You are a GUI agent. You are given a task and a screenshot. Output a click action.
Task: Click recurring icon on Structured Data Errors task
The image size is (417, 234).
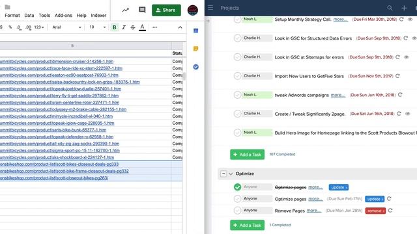pyautogui.click(x=405, y=38)
